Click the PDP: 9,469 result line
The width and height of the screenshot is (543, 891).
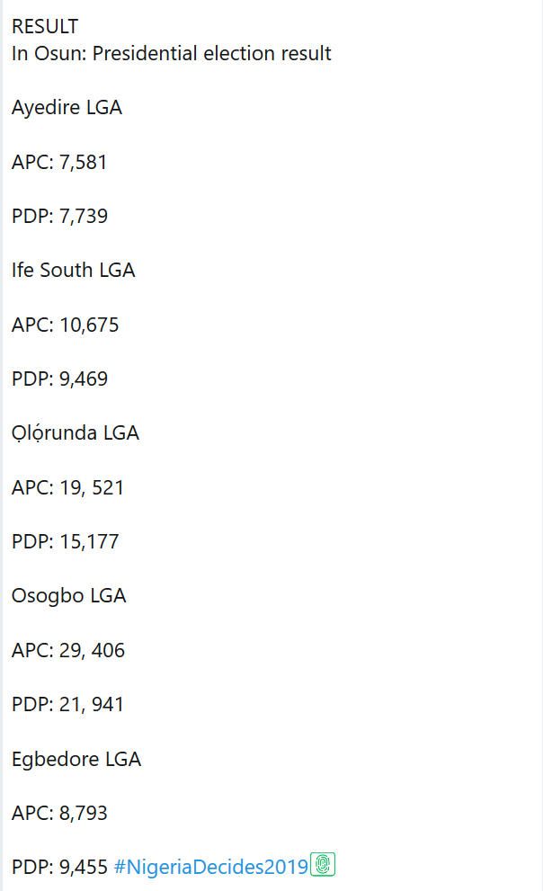pyautogui.click(x=59, y=379)
